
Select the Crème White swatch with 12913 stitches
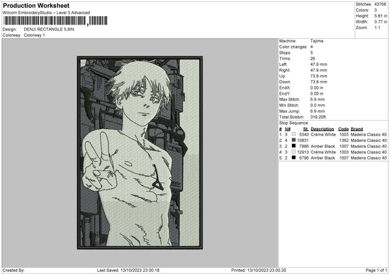294,152
